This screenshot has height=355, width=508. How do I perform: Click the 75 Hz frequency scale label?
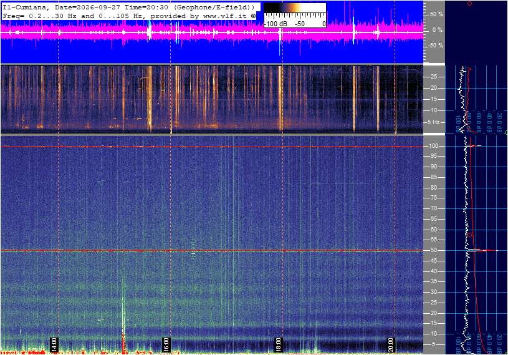433,198
